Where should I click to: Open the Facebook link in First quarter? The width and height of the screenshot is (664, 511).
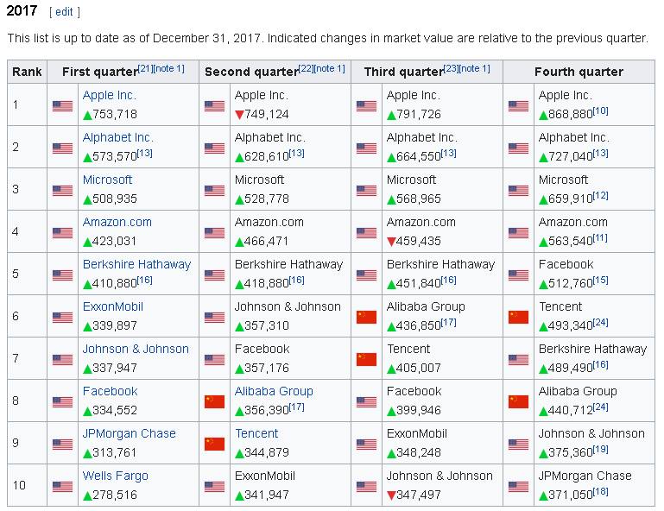tap(111, 392)
